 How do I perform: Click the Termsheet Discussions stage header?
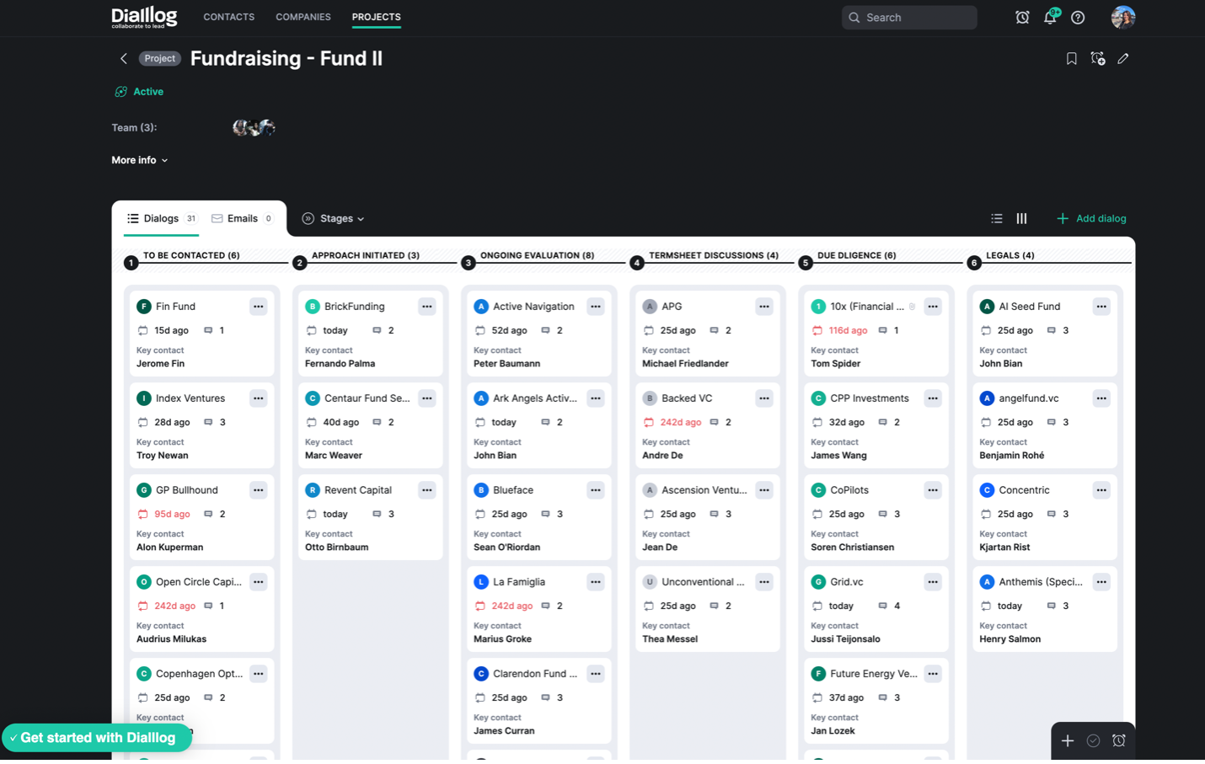click(x=713, y=255)
